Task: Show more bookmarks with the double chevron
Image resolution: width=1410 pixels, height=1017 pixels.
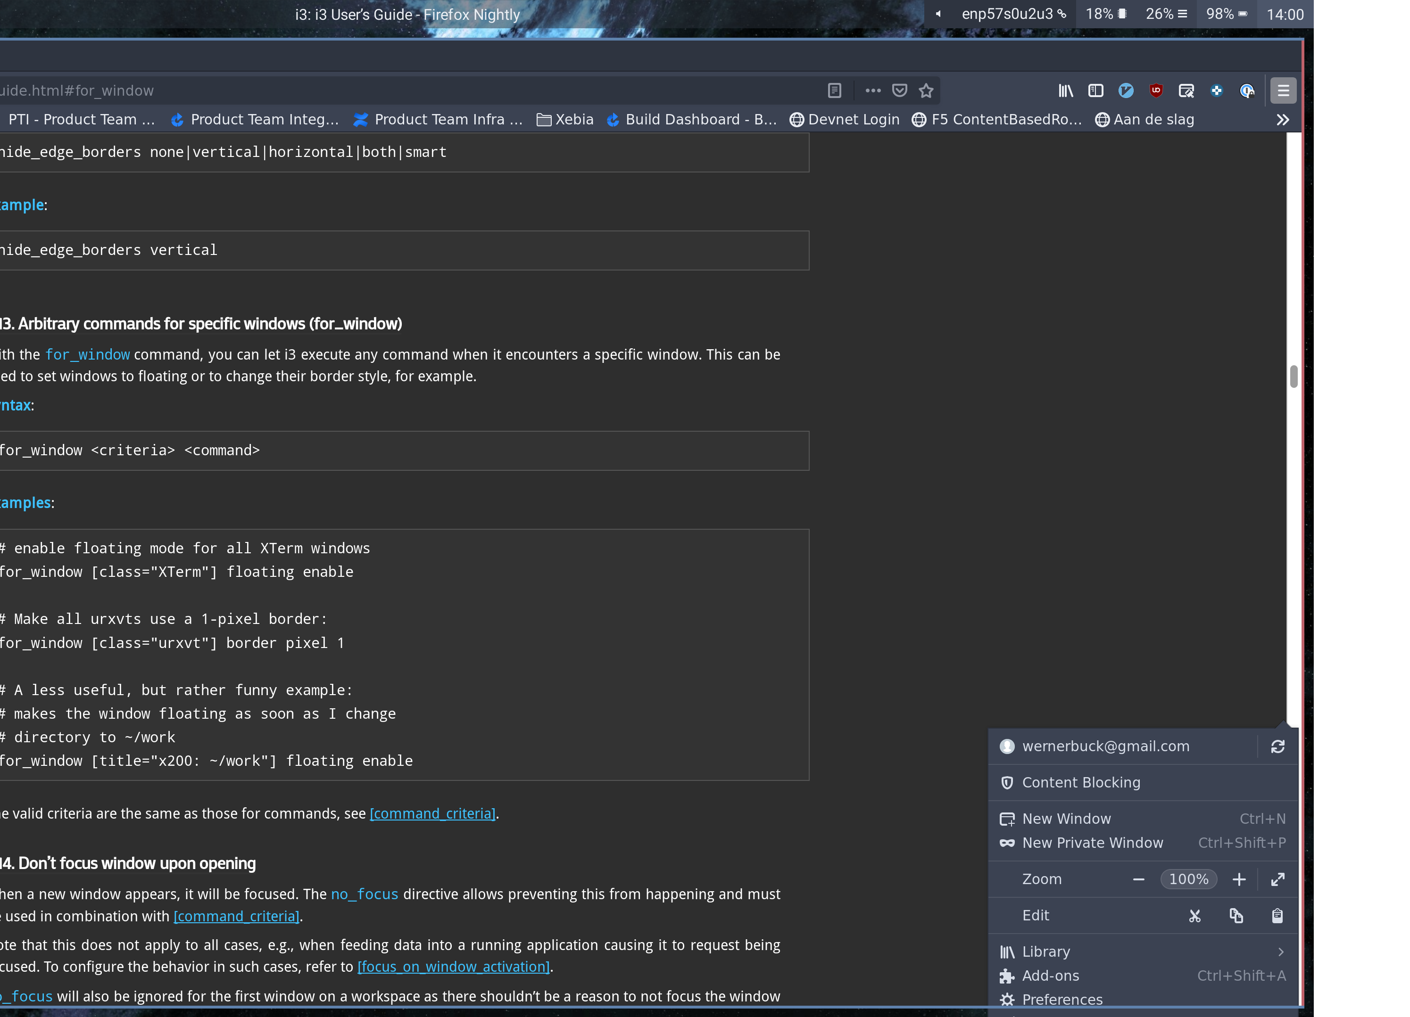Action: (x=1283, y=119)
